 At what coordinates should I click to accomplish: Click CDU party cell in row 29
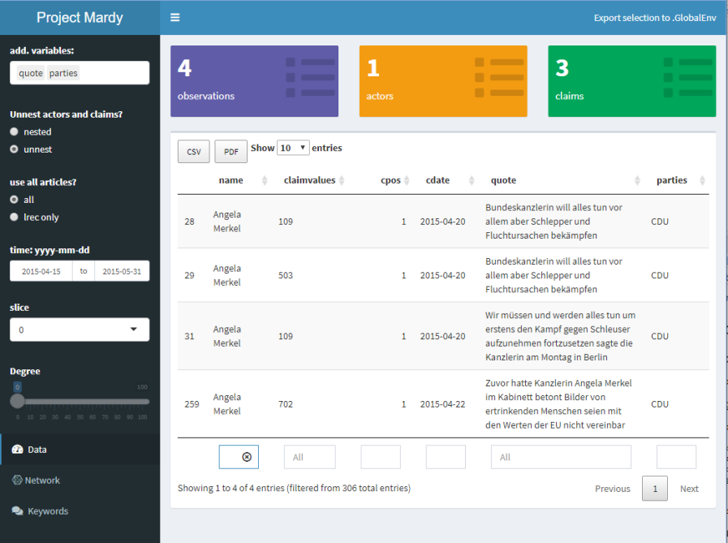tap(660, 275)
